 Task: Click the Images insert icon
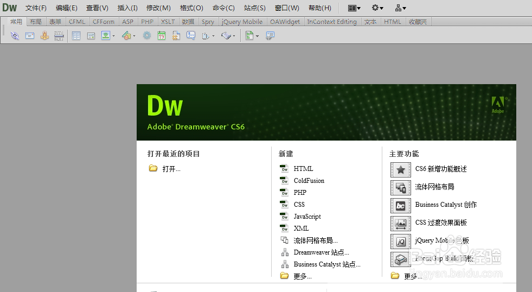pyautogui.click(x=106, y=35)
